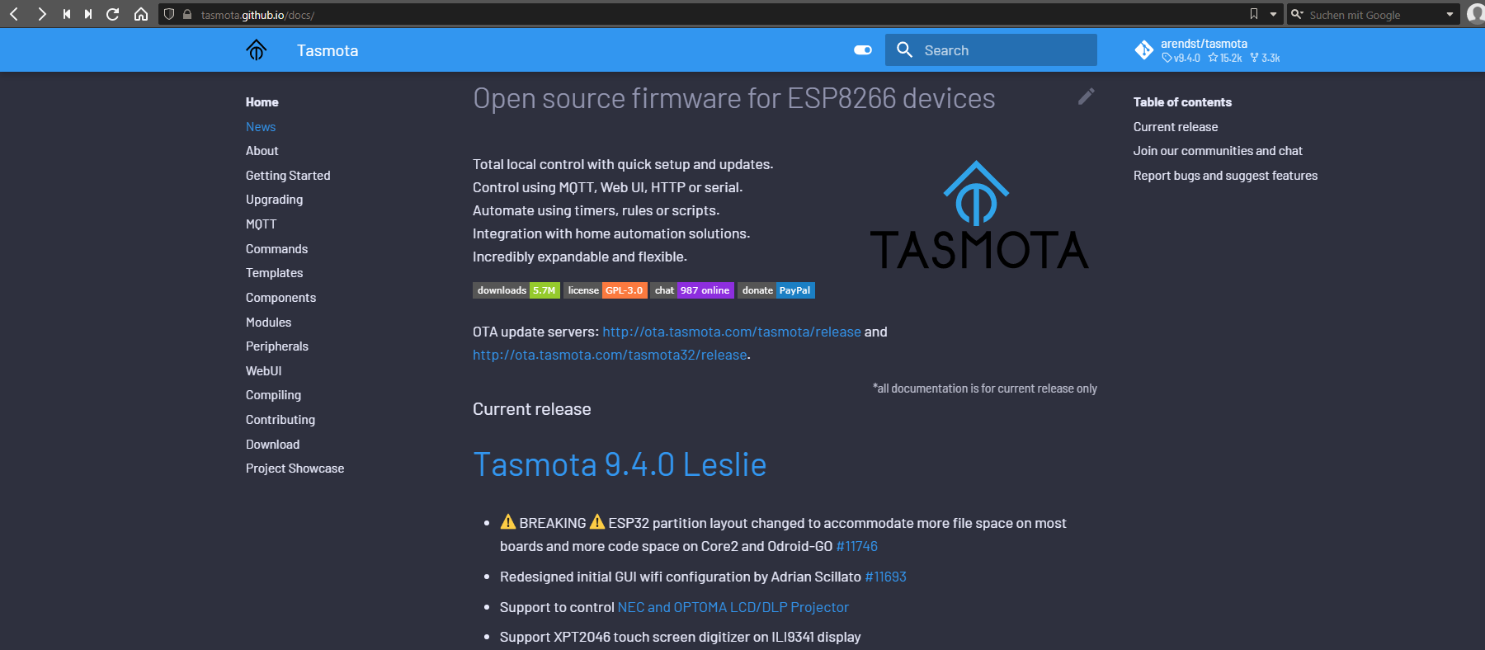Reload the current page
The height and width of the screenshot is (650, 1485).
coord(113,14)
